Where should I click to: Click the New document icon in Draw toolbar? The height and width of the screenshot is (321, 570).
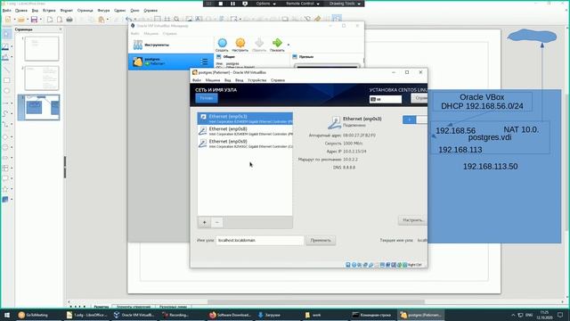coord(8,20)
